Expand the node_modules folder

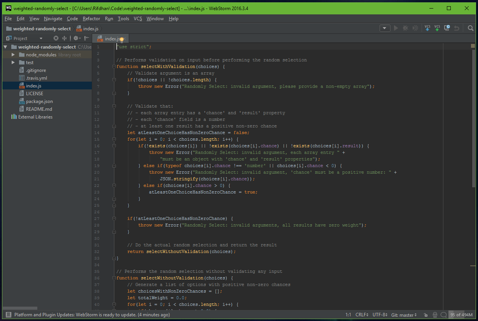coord(13,55)
